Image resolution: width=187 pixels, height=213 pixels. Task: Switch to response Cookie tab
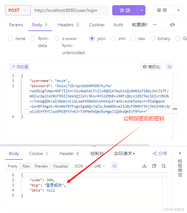click(39, 153)
